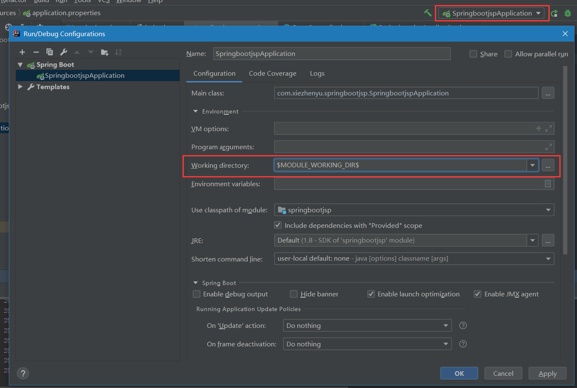Close the Run/Debug Configurations dialog
The image size is (577, 388).
[565, 34]
